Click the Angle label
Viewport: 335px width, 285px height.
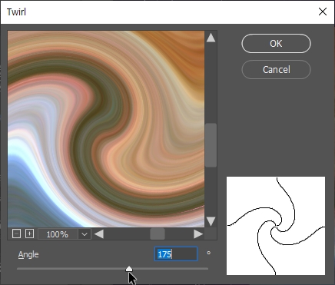tap(28, 254)
